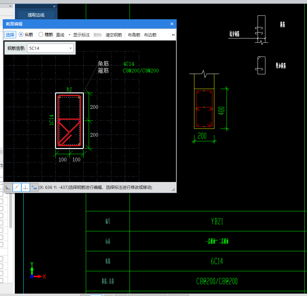Image resolution: width=307 pixels, height=296 pixels.
Task: Click C8@200/C8@200 cell in CAD table
Action: pyautogui.click(x=217, y=281)
